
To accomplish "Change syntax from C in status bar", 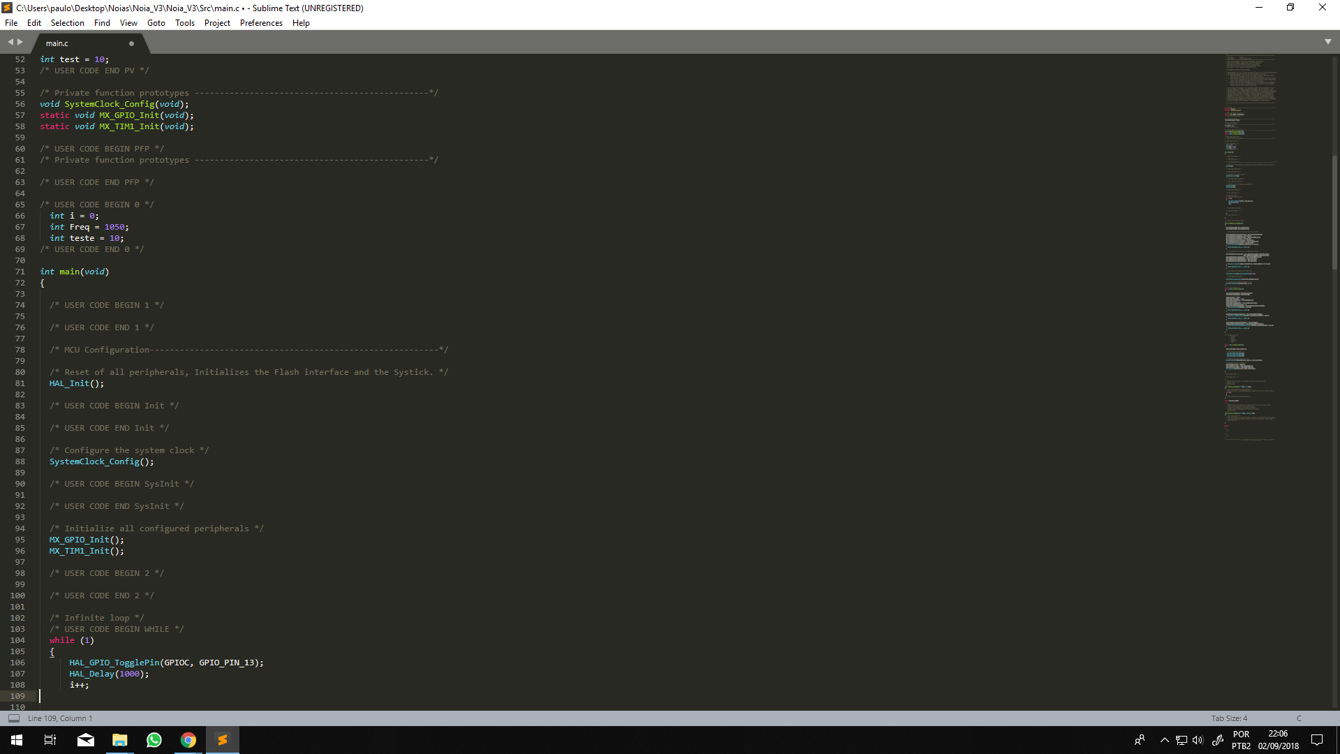I will (1299, 718).
